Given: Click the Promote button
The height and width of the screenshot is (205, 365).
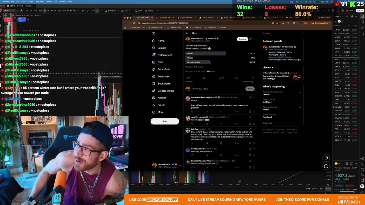Looking at the screenshot, I should (242, 39).
